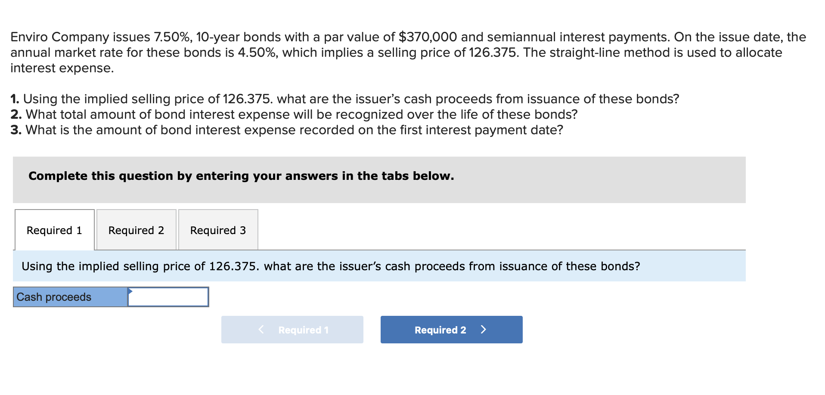Click the Required 3 tab label
Screen dimensions: 825x395
(218, 230)
